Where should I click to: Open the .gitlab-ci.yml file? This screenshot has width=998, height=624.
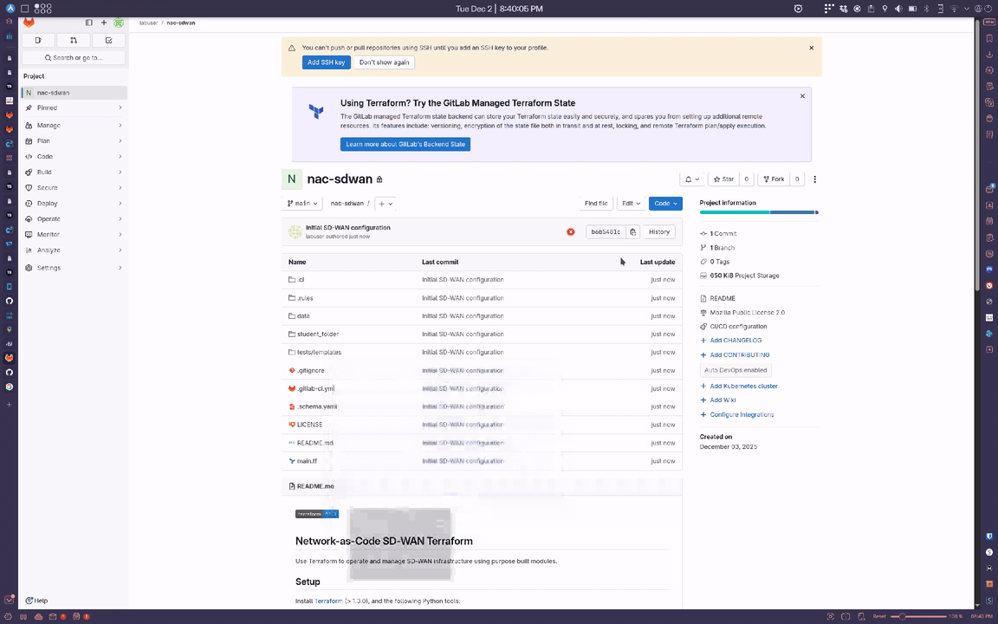[x=315, y=388]
